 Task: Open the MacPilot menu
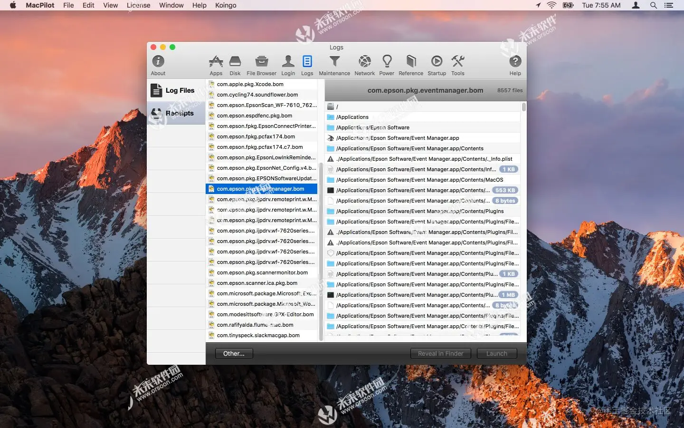pyautogui.click(x=40, y=5)
